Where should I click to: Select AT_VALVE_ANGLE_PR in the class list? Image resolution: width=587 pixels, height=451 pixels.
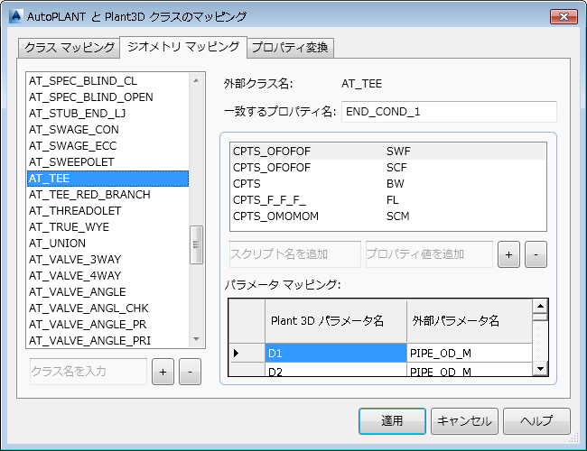coord(107,325)
